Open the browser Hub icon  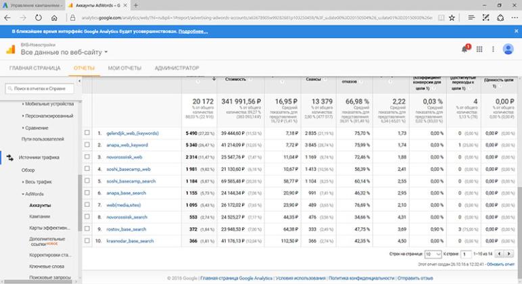pyautogui.click(x=471, y=18)
